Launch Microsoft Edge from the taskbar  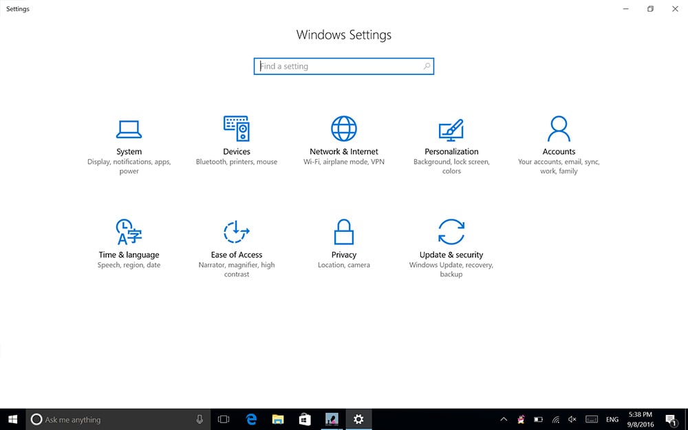click(x=252, y=419)
